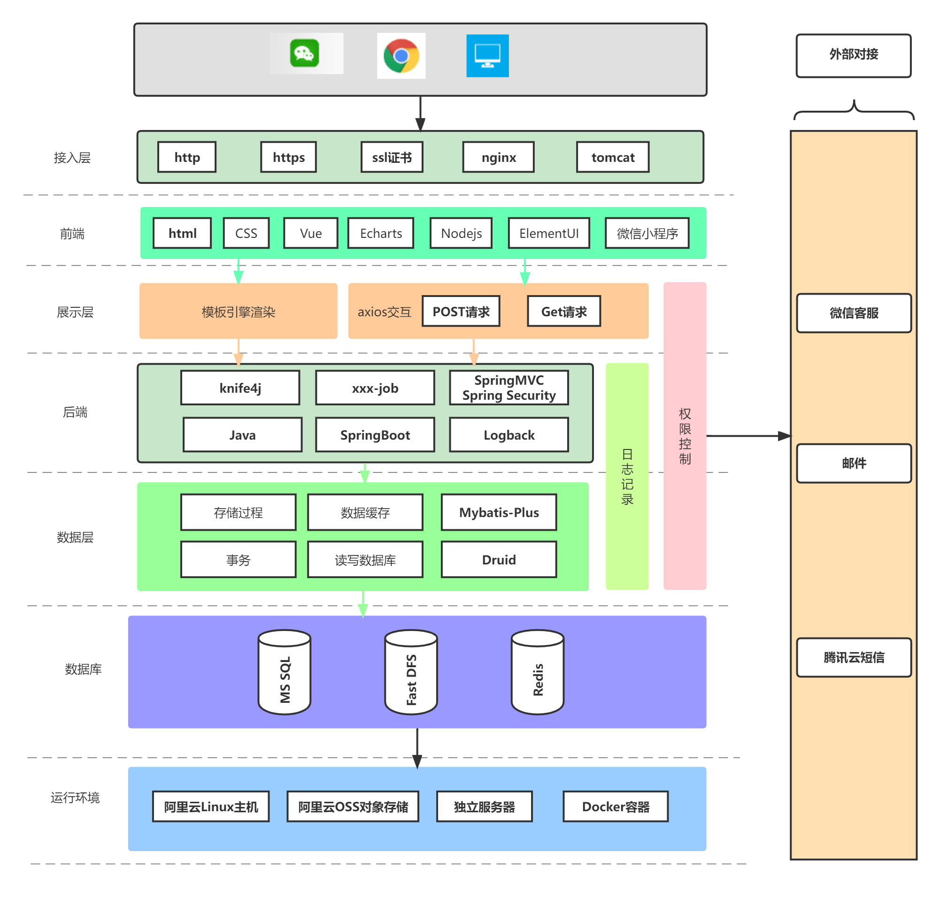940x898 pixels.
Task: Click the 接入层 layer label
Action: click(x=72, y=158)
